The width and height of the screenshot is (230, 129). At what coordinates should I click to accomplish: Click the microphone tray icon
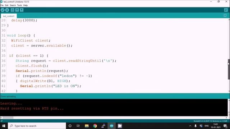click(x=195, y=126)
